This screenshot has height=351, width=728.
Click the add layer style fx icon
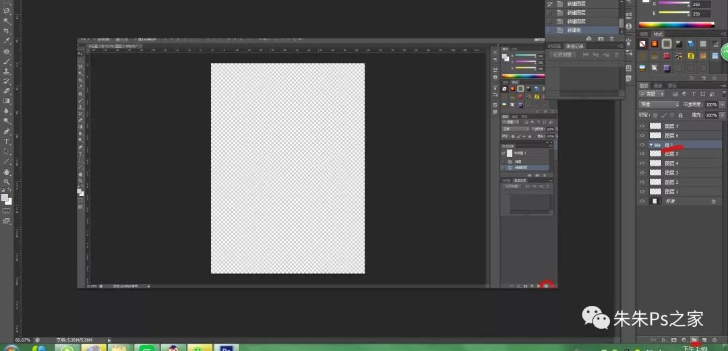pyautogui.click(x=664, y=340)
